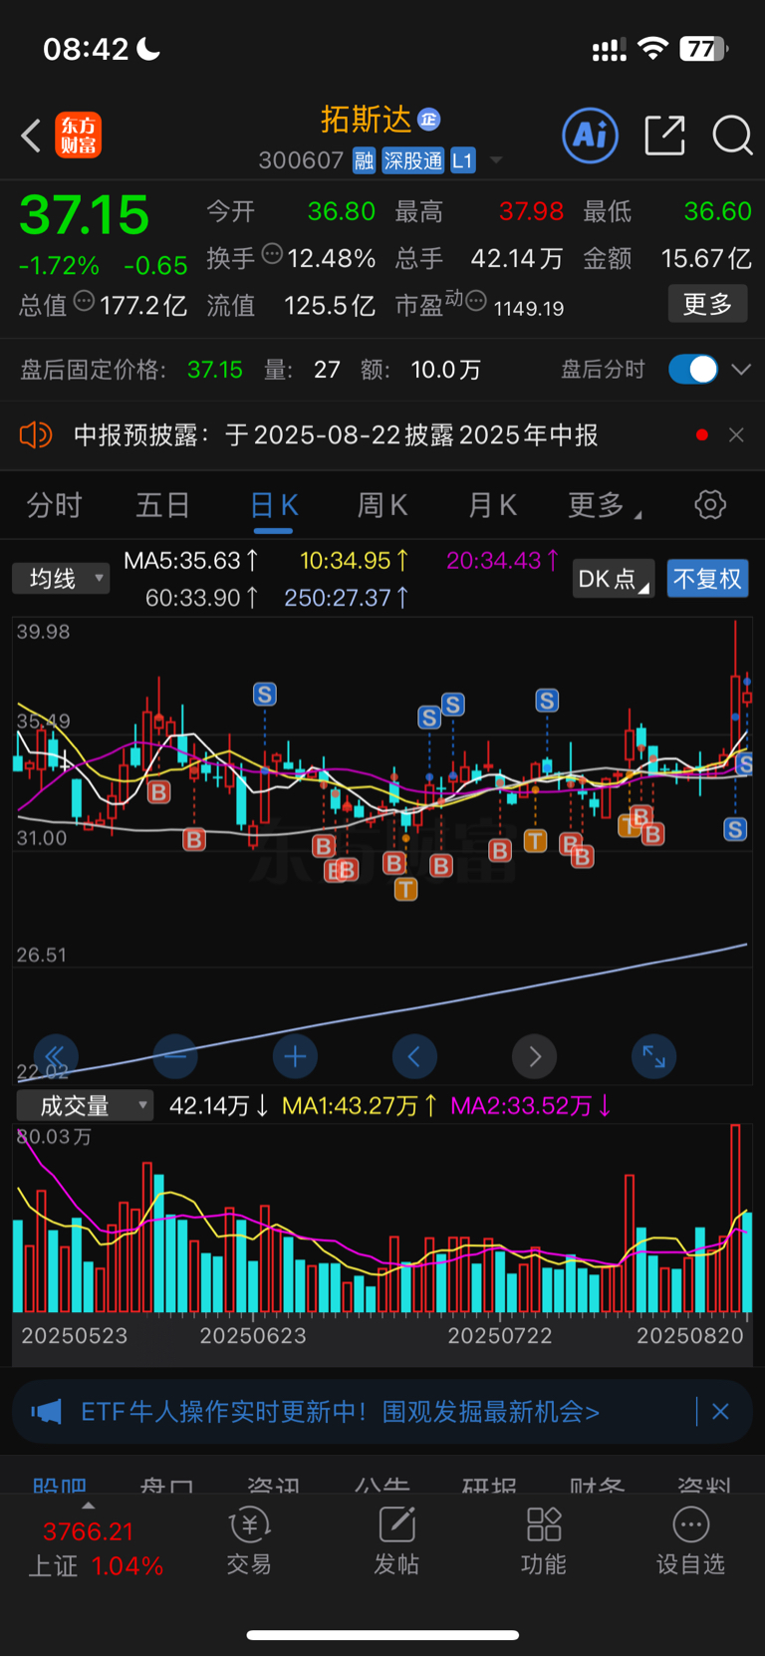Switch to 五日 tab
The image size is (765, 1657).
tap(162, 505)
